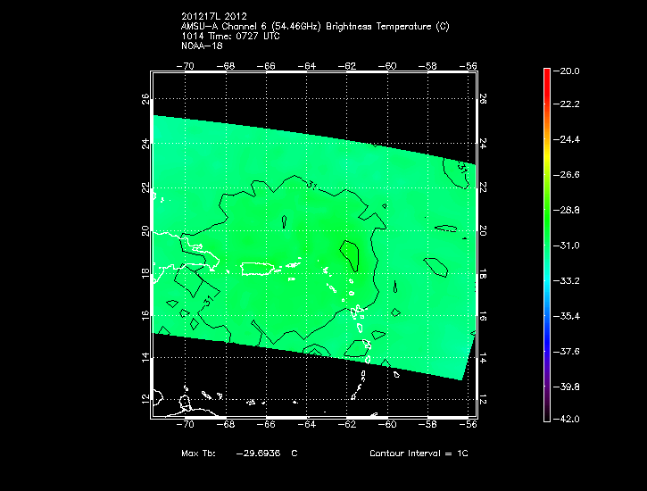
Task: Click the red top of the color bar
Action: point(546,75)
